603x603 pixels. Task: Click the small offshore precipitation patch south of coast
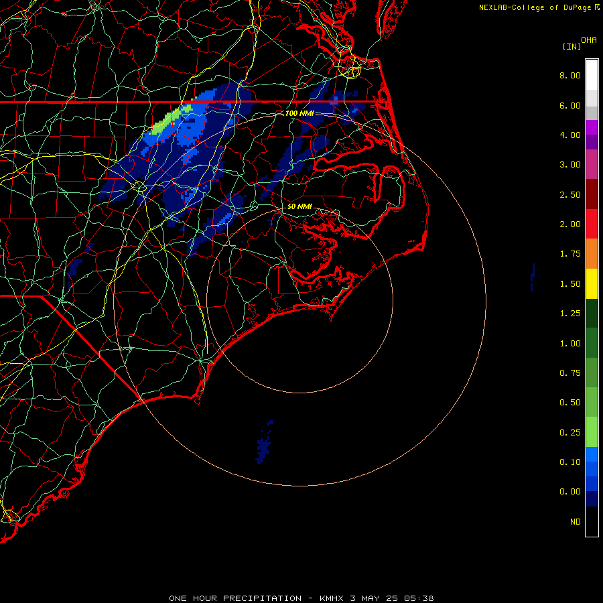click(265, 442)
